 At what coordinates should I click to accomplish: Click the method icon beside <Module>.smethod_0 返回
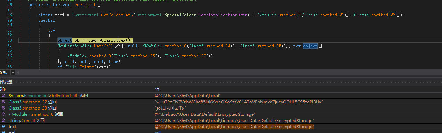(x=3, y=114)
